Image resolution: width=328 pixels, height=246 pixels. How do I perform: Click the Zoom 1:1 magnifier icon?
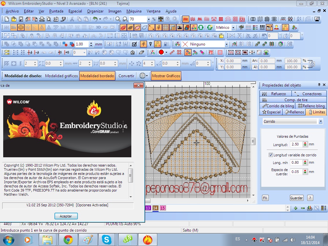125,19
